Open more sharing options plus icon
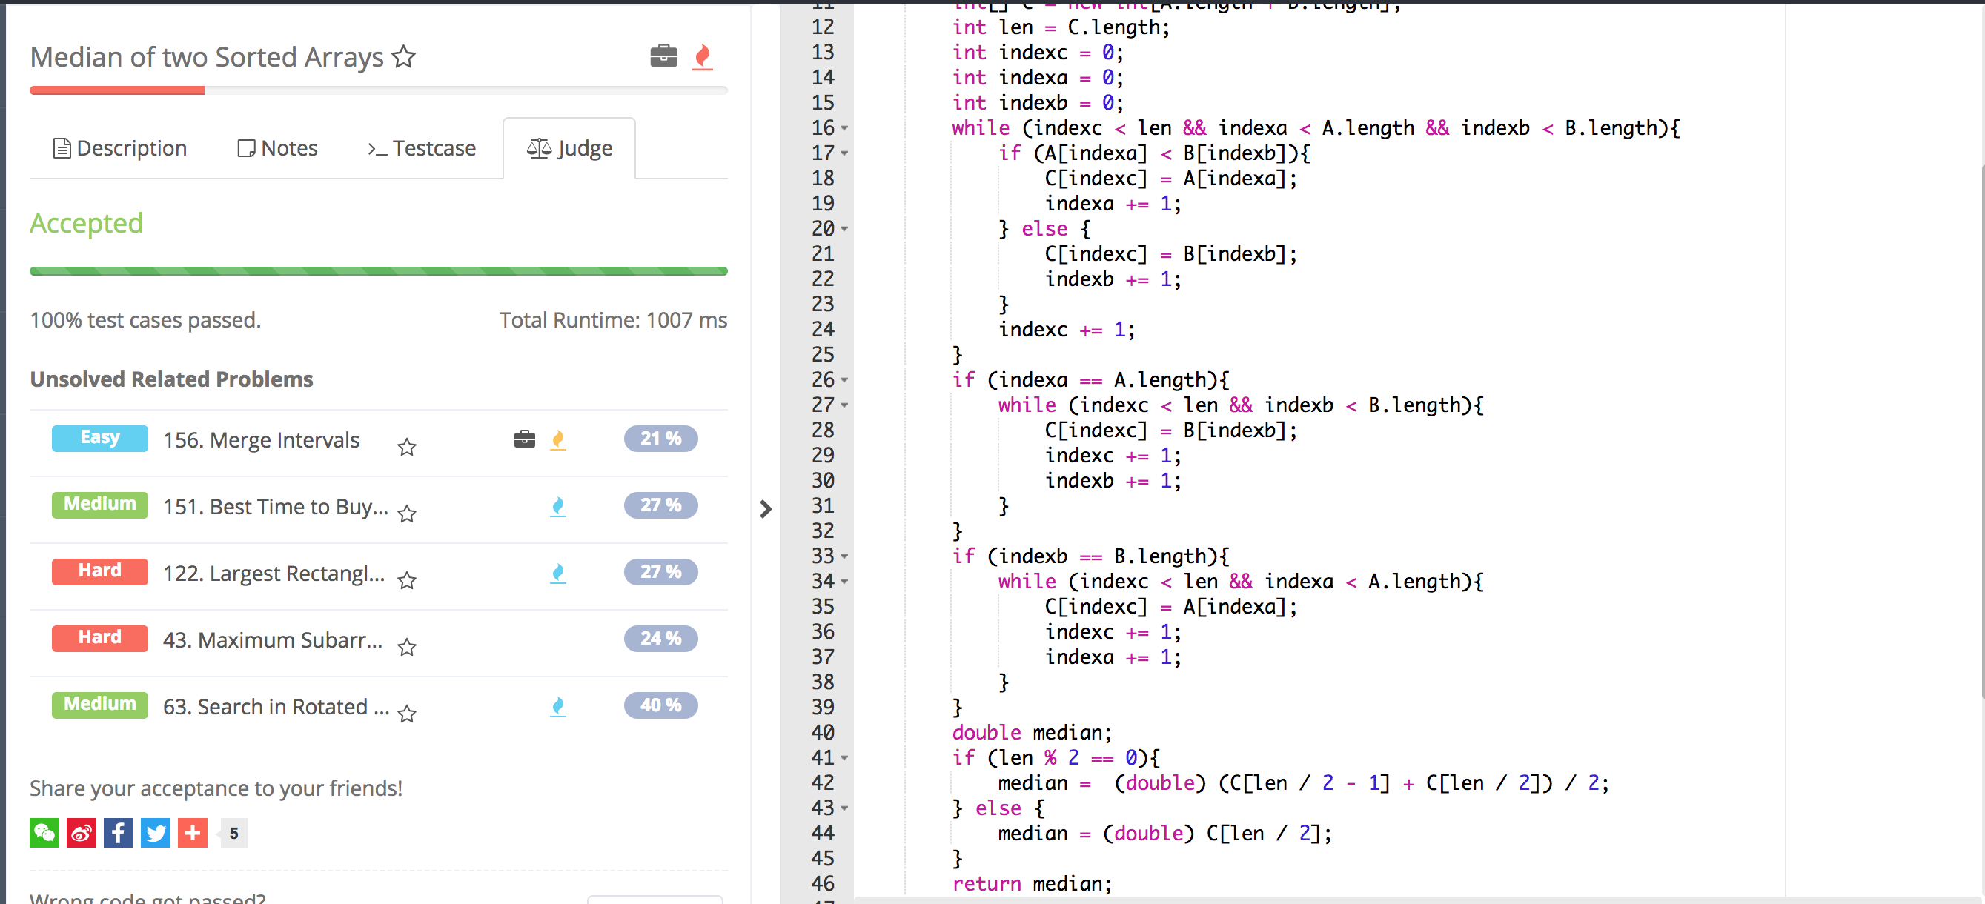The height and width of the screenshot is (904, 1985). 193,833
